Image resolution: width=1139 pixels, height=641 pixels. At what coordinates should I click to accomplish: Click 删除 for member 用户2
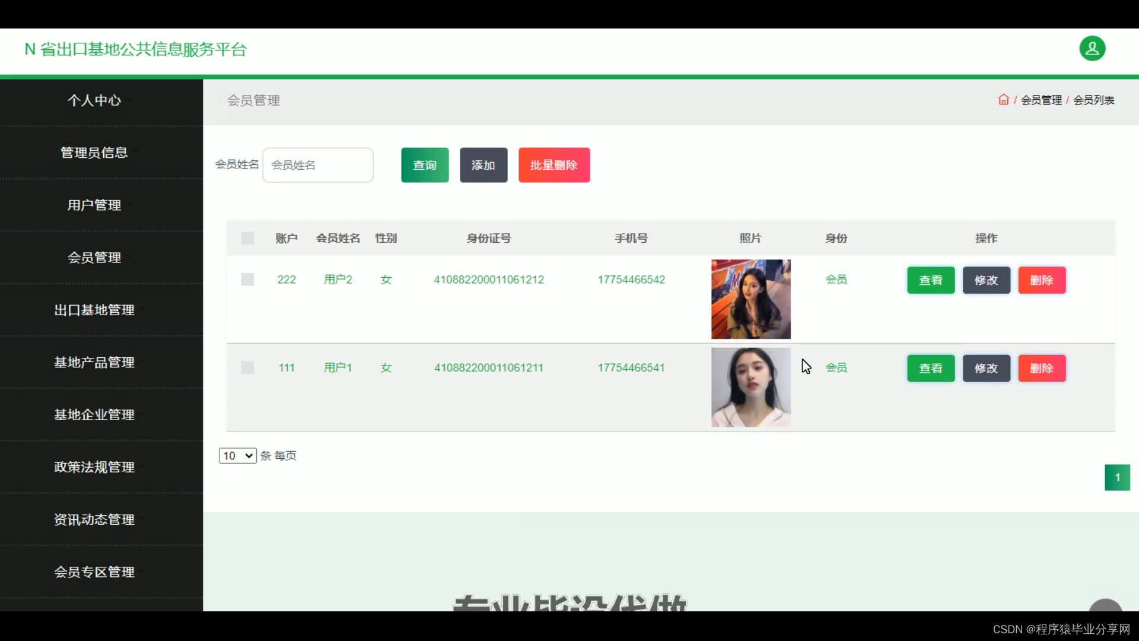coord(1041,280)
